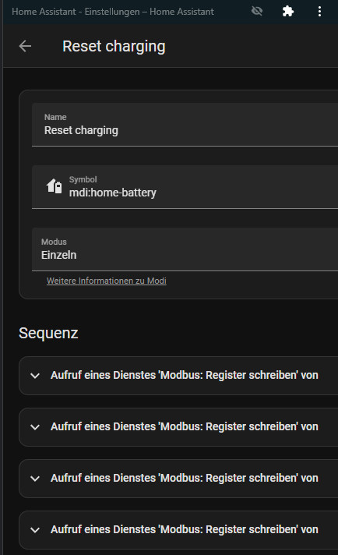Go back using the left arrow
Screen dimensions: 338x555
click(x=25, y=46)
